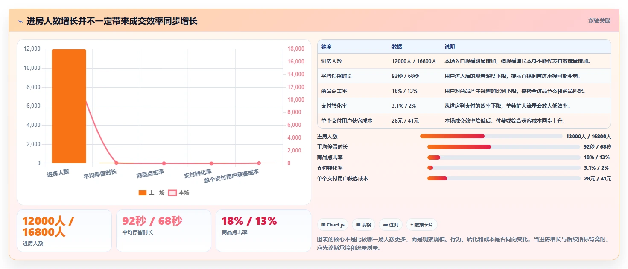Select the table cell 92秒 / 68秒
This screenshot has height=269, width=628.
click(405, 76)
